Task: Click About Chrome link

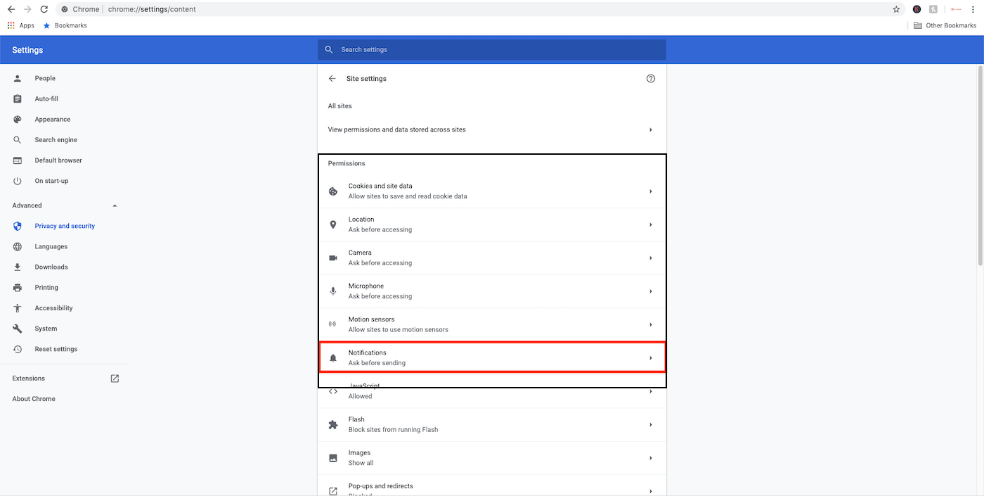Action: click(x=34, y=399)
